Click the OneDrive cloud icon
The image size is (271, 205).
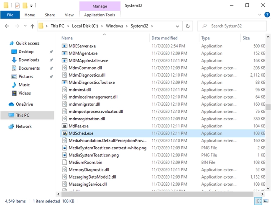(11, 104)
